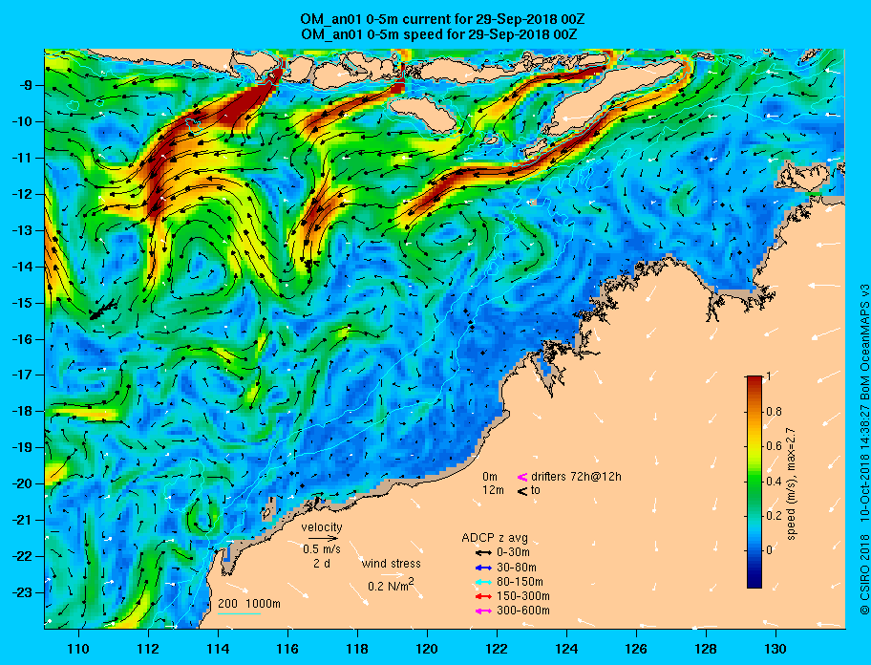The image size is (871, 665).
Task: Click the latitude label '-18'
Action: [23, 411]
